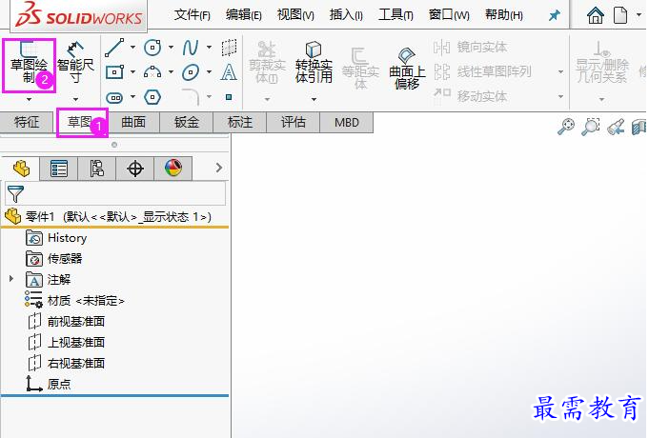Click the Sketch (草图绘制) tool
This screenshot has height=438, width=649.
tap(29, 65)
